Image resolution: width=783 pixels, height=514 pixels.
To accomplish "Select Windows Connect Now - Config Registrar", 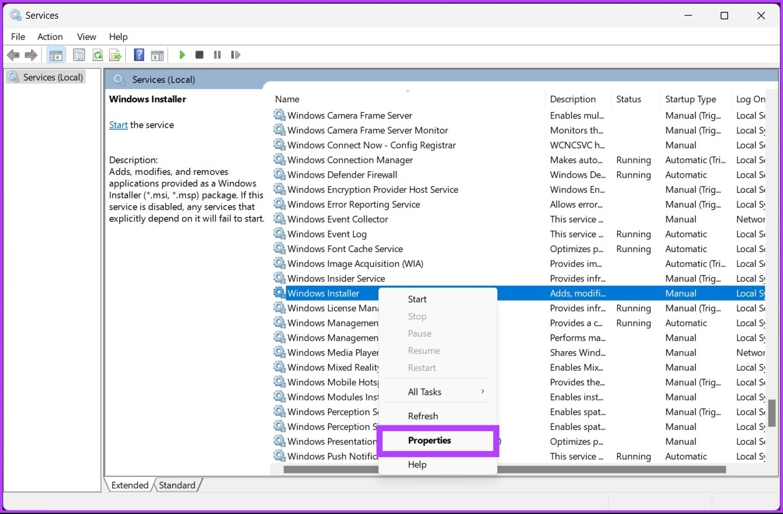I will (x=519, y=145).
